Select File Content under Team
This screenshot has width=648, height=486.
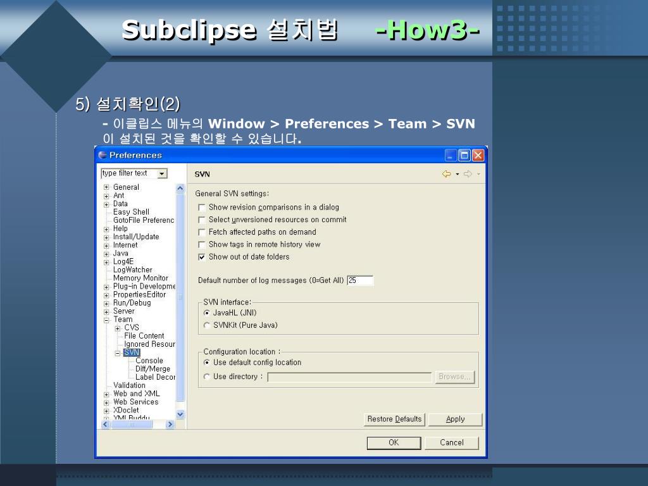(x=144, y=336)
